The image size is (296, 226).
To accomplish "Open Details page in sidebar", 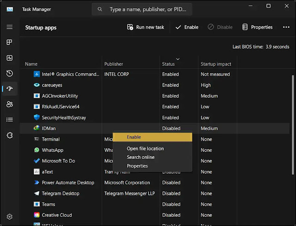I will [9, 119].
